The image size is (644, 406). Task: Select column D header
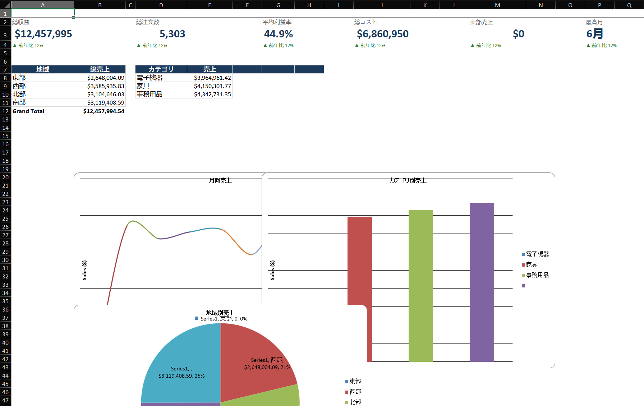161,5
